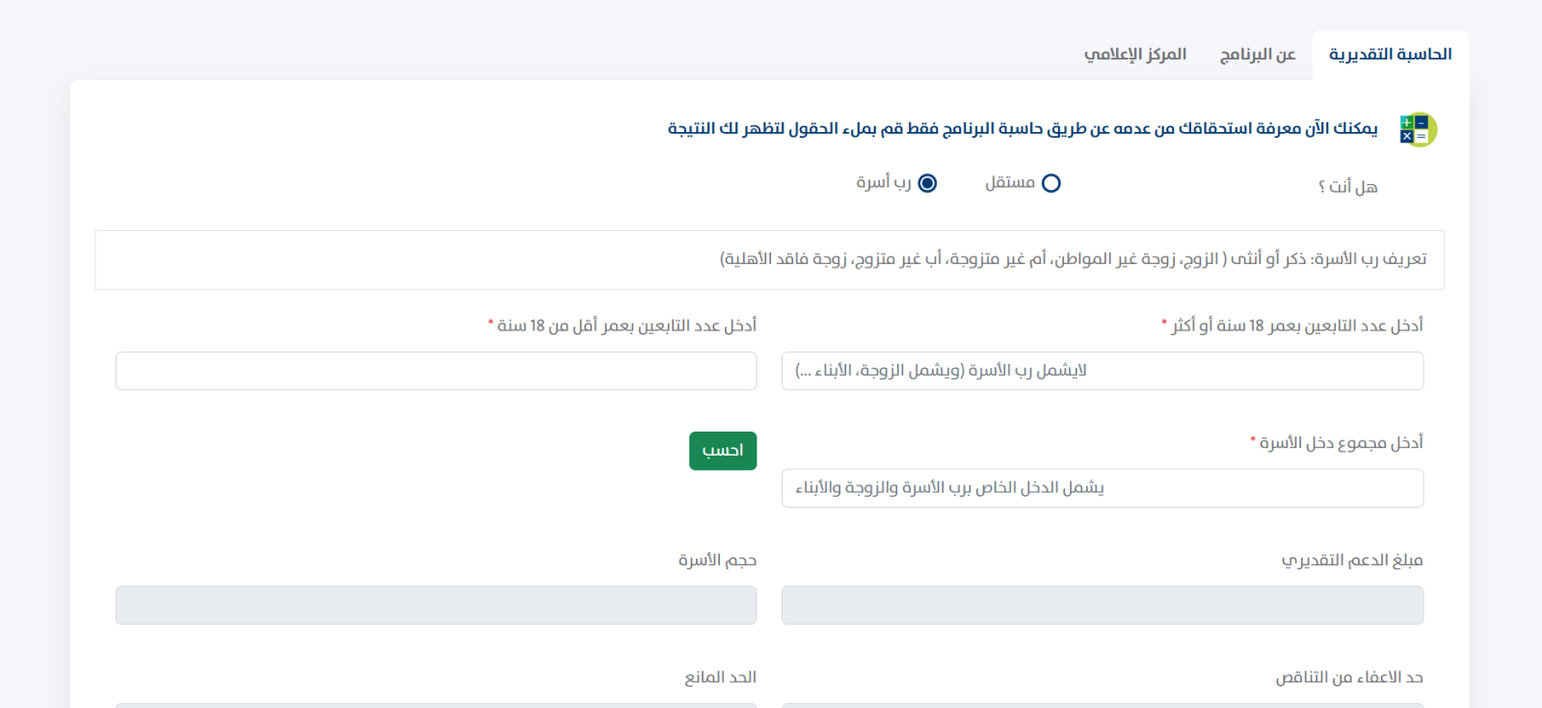Switch to the عن البرنامج tab
The width and height of the screenshot is (1542, 708).
click(x=1258, y=54)
